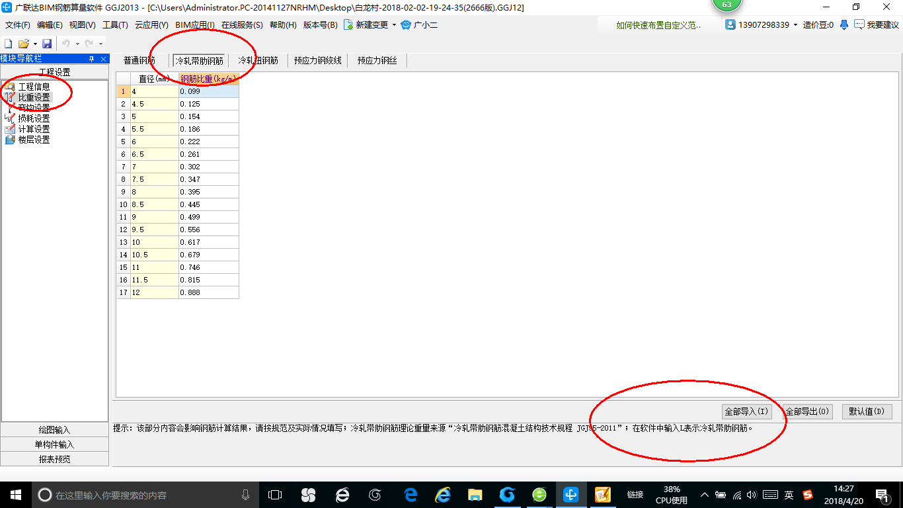Select 计算设置 in navigation tree
Image resolution: width=903 pixels, height=508 pixels.
pos(34,129)
